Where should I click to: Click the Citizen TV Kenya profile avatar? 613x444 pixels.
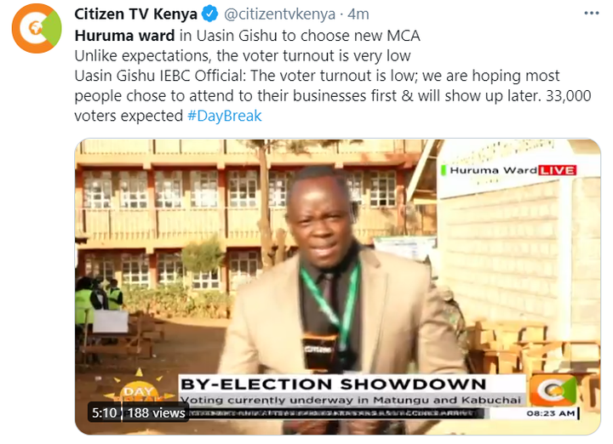coord(37,28)
